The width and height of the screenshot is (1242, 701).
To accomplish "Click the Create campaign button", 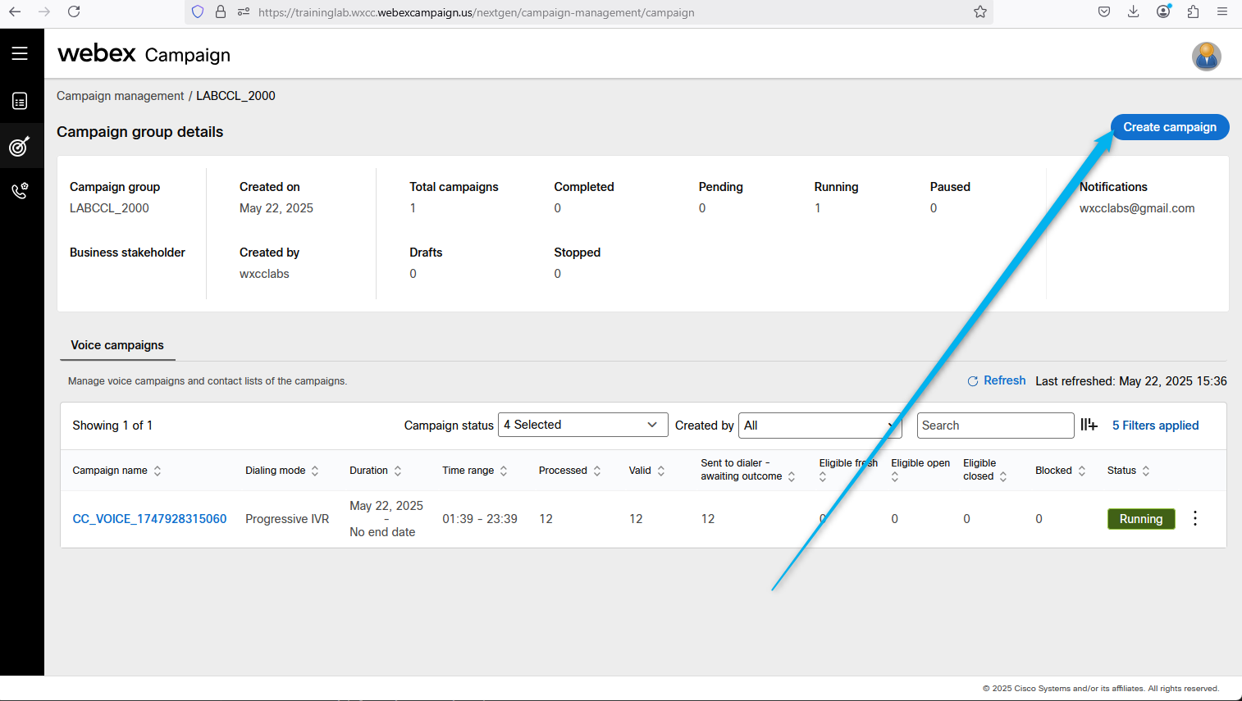I will [x=1169, y=127].
